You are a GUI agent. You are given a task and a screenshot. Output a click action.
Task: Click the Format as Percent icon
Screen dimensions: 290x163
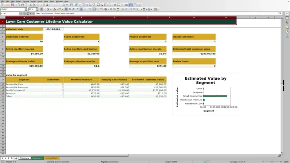(111, 9)
